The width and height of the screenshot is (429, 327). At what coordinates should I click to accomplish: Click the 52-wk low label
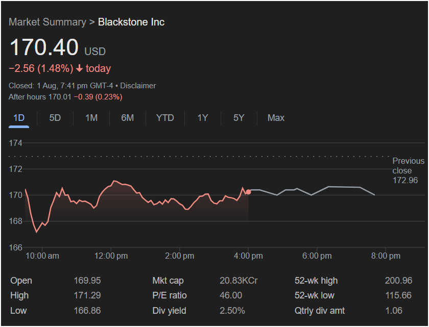(x=315, y=295)
